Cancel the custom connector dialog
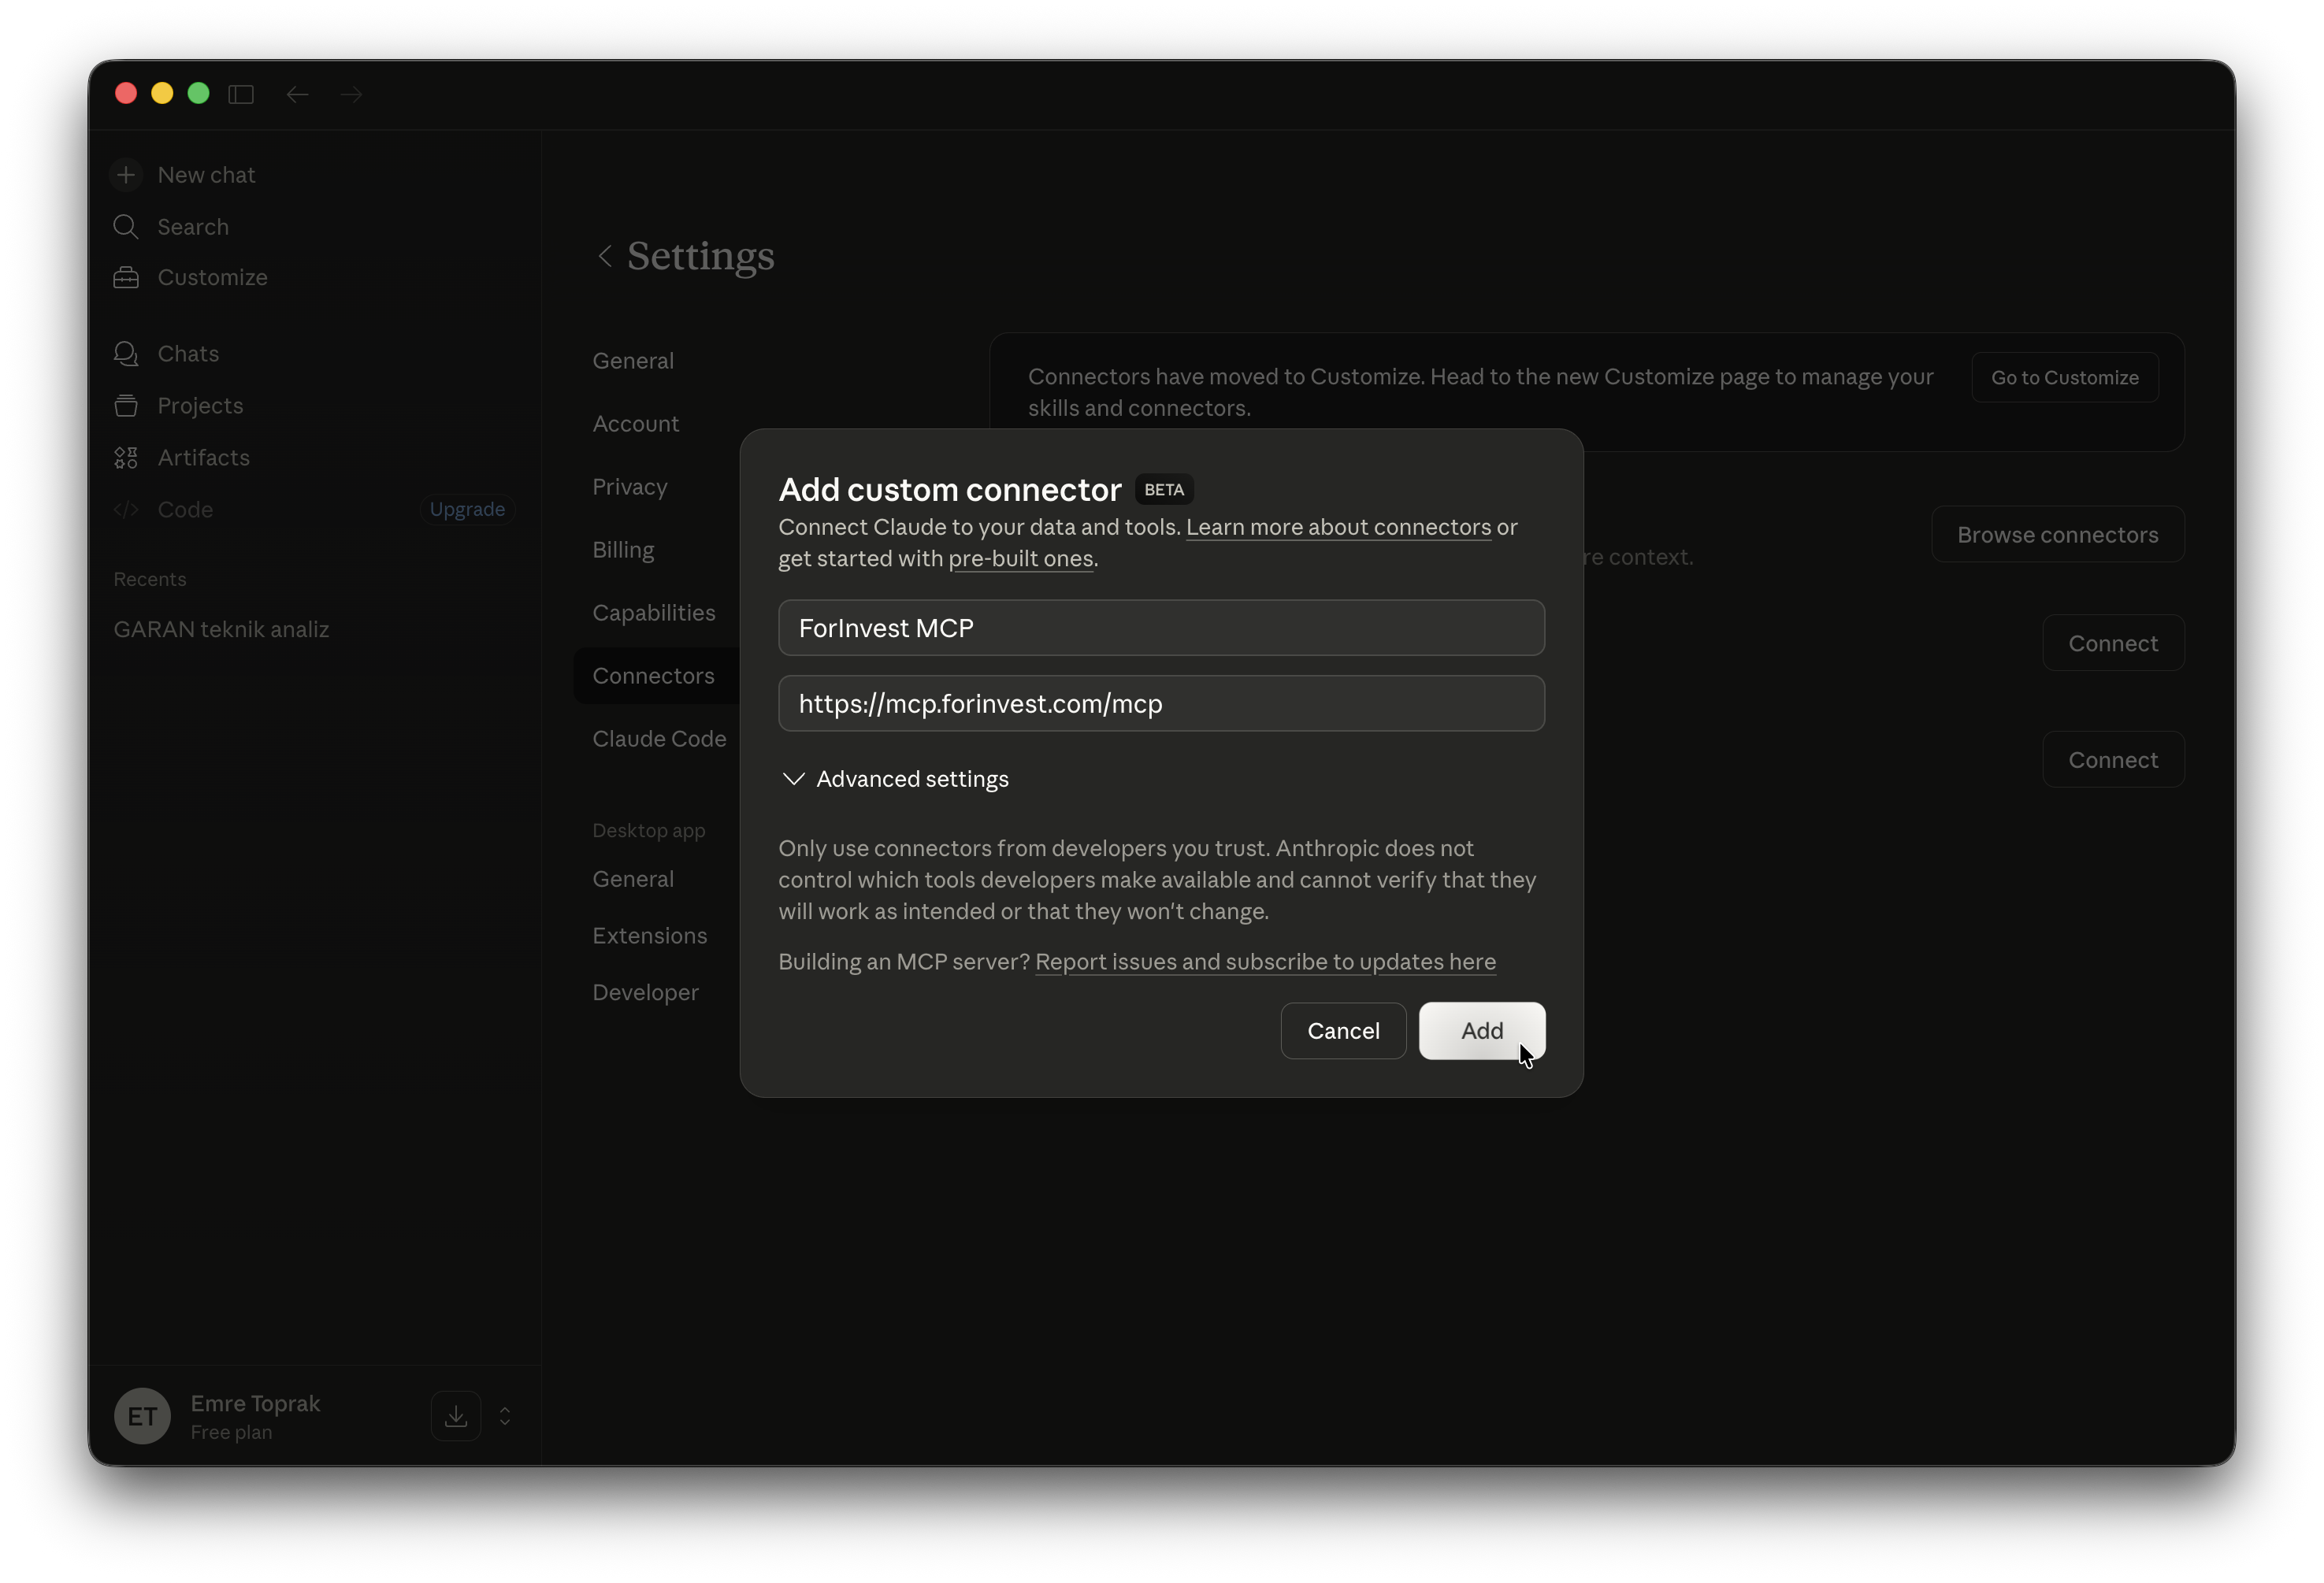Viewport: 2324px width, 1583px height. click(1343, 1031)
